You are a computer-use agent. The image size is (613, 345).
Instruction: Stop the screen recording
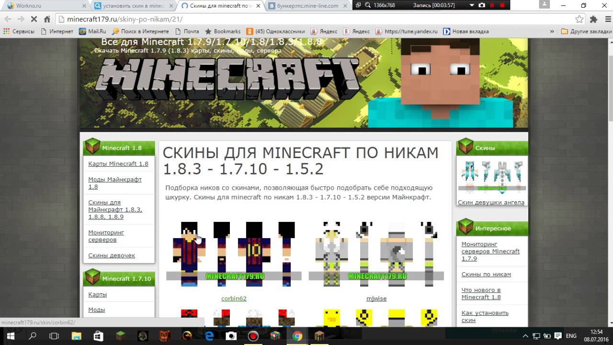[x=502, y=5]
